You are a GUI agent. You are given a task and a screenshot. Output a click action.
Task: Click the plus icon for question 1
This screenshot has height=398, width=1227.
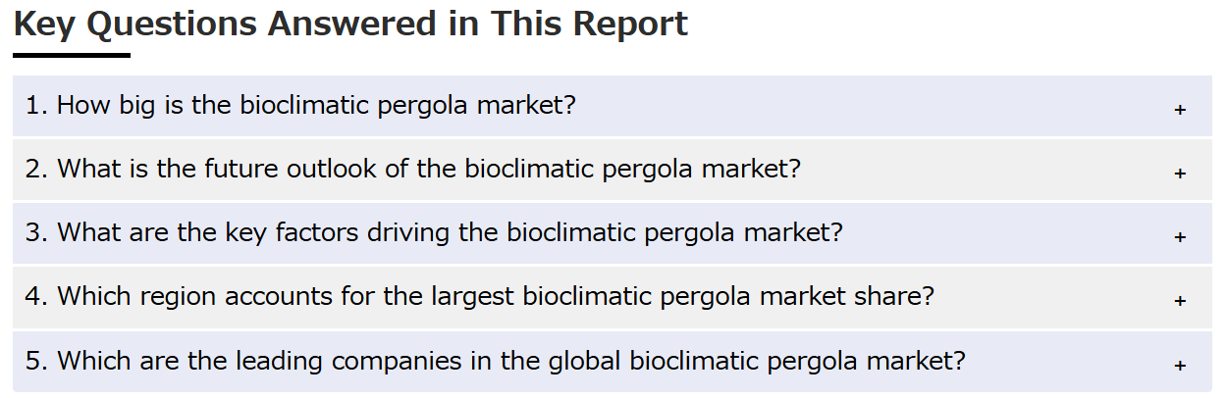(x=1180, y=110)
